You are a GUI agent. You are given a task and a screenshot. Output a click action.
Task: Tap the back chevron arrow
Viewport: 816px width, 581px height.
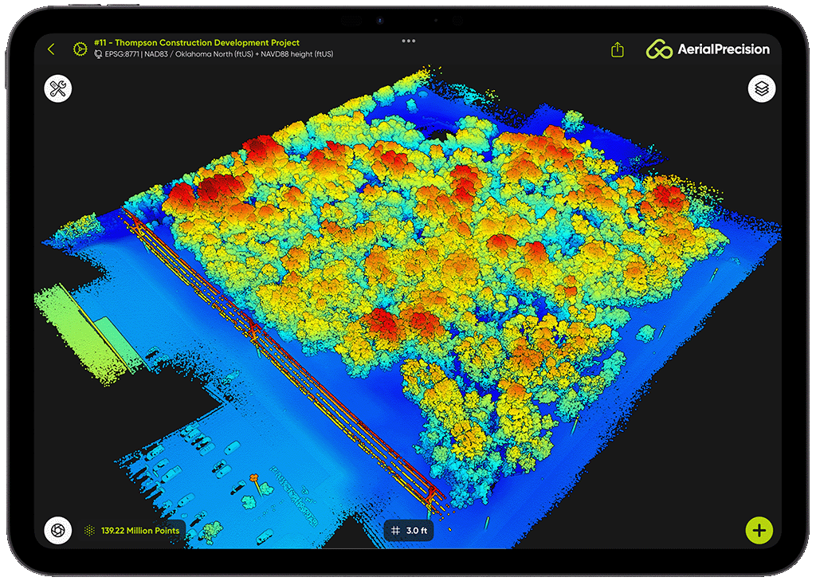(x=51, y=49)
